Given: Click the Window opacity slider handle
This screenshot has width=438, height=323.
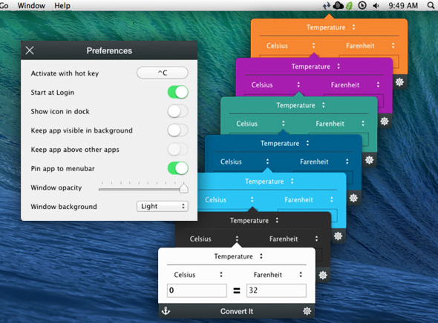Looking at the screenshot, I should point(183,187).
